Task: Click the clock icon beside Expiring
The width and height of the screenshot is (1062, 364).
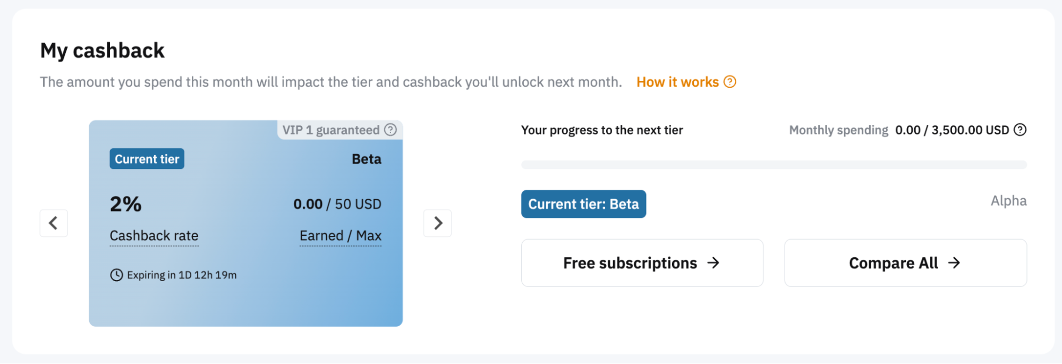Action: [116, 275]
